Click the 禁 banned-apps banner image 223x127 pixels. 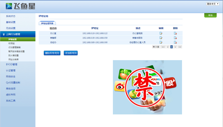[147, 87]
